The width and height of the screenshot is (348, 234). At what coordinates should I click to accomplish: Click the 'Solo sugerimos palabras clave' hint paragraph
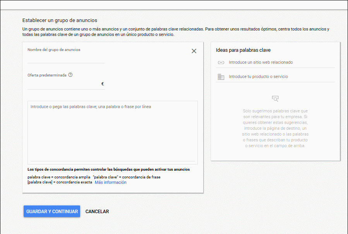coord(275,129)
